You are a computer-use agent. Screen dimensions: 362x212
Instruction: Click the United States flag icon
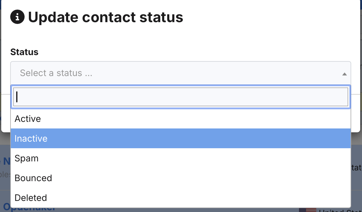point(307,210)
